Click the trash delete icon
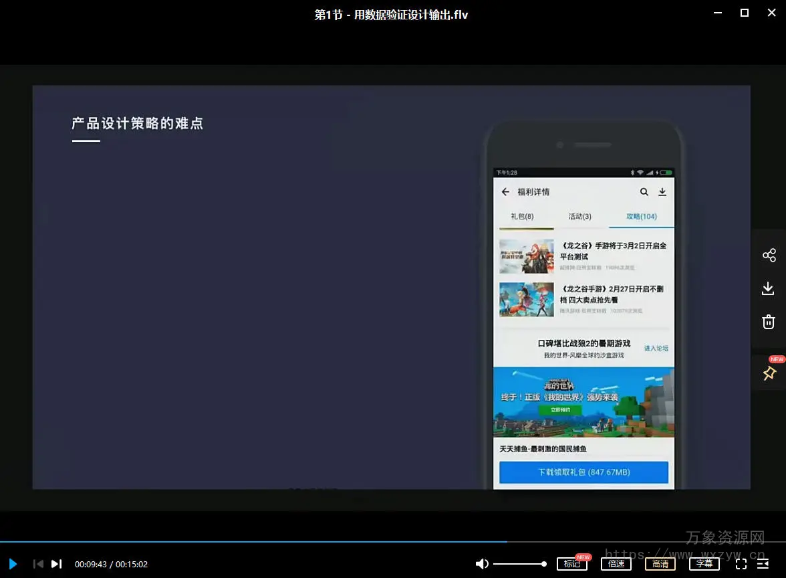 [x=769, y=322]
